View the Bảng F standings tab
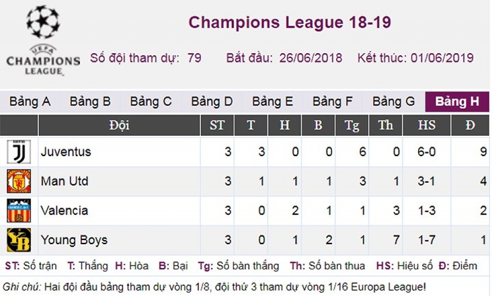The height and width of the screenshot is (296, 492). [333, 102]
